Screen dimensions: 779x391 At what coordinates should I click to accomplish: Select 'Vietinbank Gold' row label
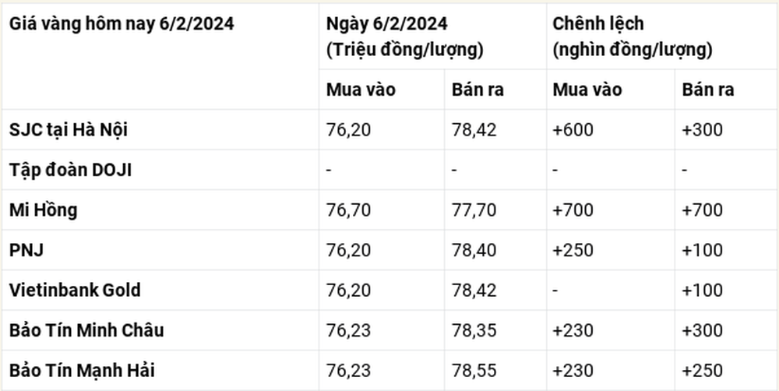coord(75,291)
